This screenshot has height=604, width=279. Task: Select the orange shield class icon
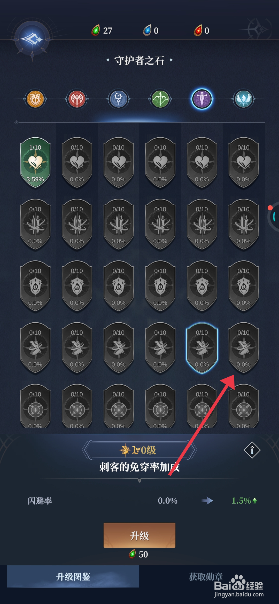(35, 99)
